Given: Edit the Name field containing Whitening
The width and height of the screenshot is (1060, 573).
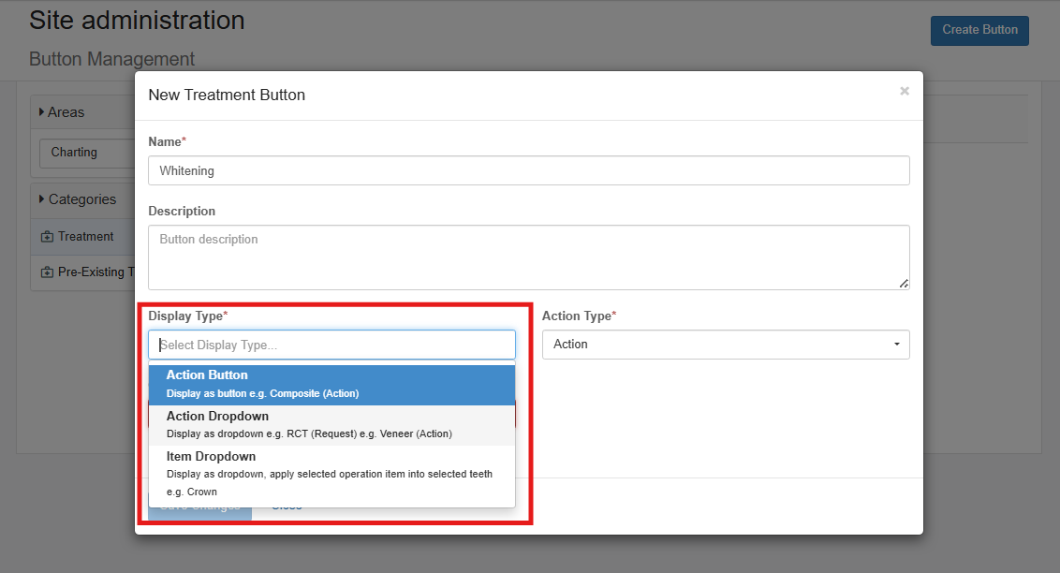Looking at the screenshot, I should (x=529, y=171).
